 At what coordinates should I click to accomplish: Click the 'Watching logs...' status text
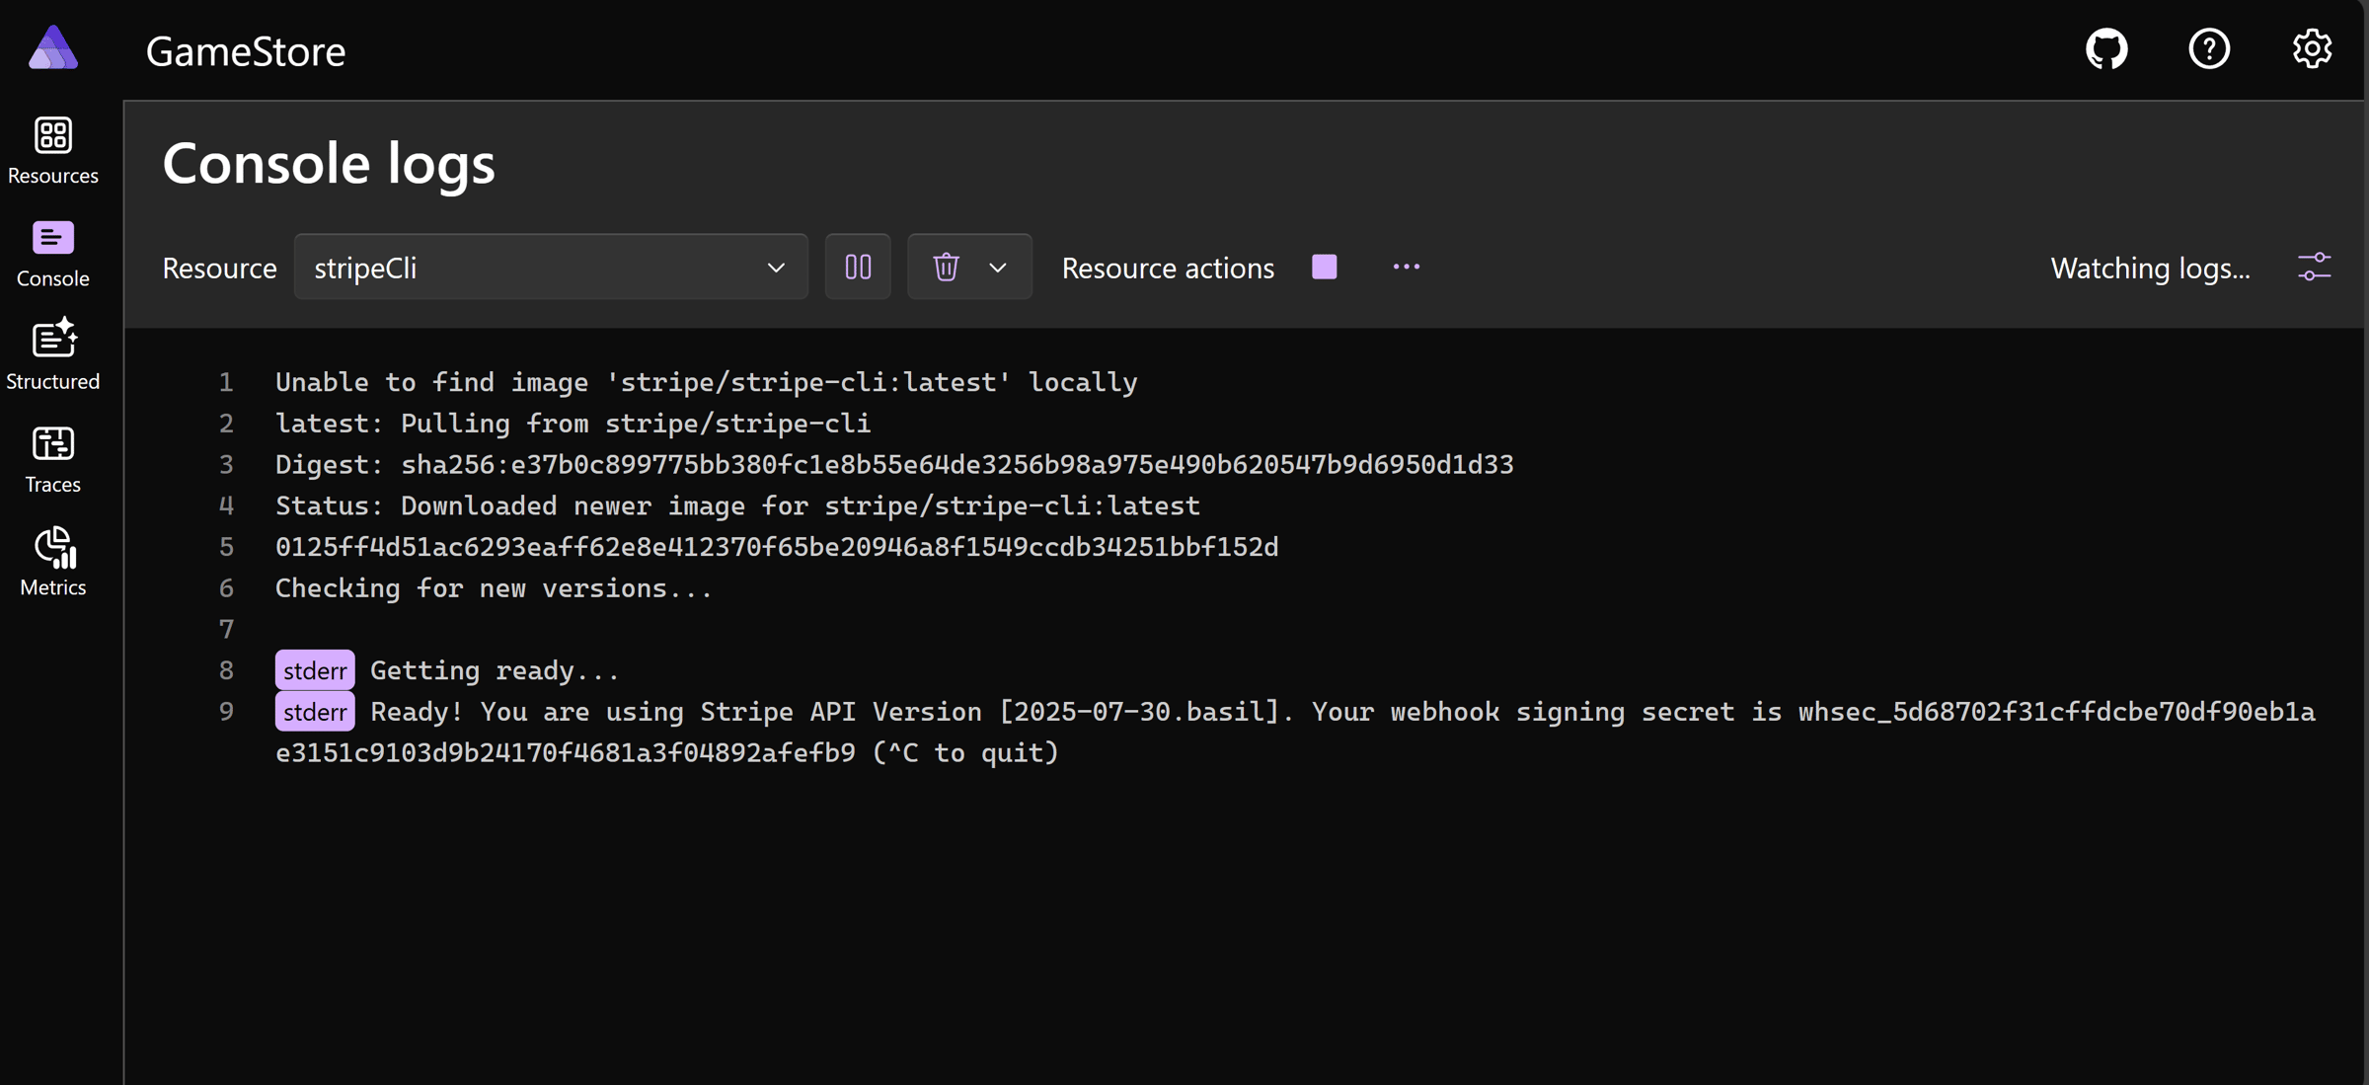pyautogui.click(x=2151, y=268)
